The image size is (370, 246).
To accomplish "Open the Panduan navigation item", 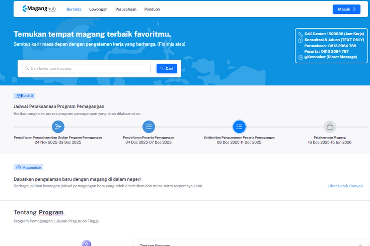I will (152, 9).
